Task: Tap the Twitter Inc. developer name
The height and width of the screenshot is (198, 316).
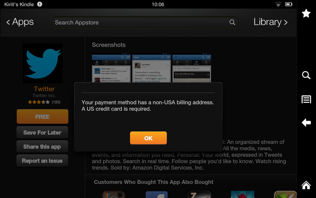Action: pyautogui.click(x=44, y=95)
